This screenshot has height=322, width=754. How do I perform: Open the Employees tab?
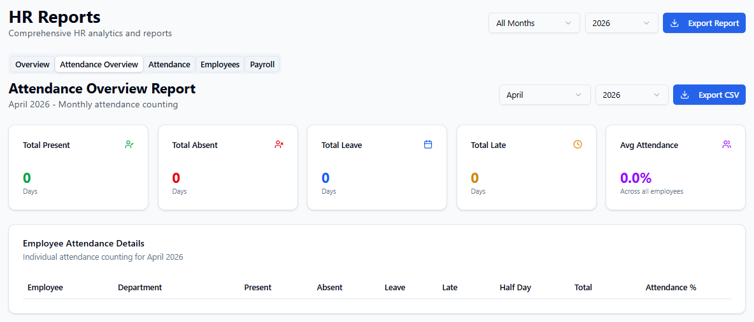tap(220, 65)
